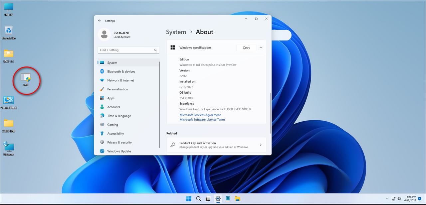Viewport: 426px width, 205px height.
Task: Go back using the Settings back arrow
Action: click(x=99, y=21)
